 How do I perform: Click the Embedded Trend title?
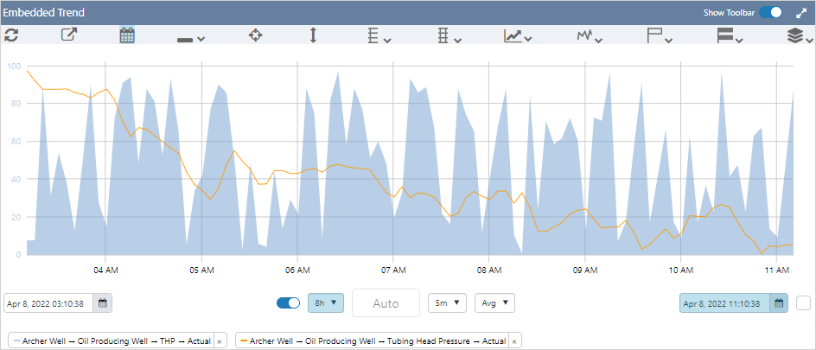[44, 12]
